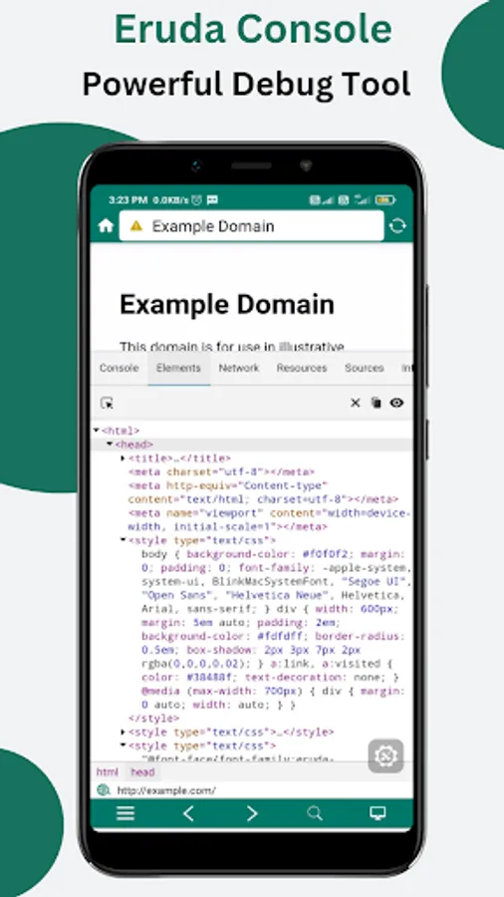
Task: Open the Sources tab
Action: pos(364,368)
